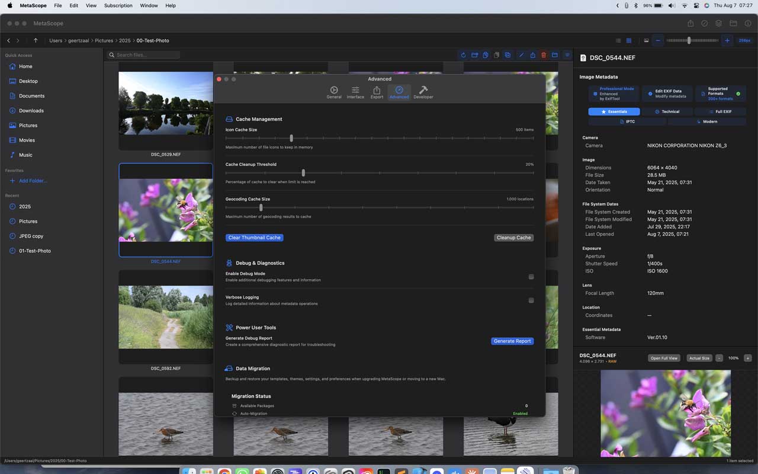Adjust the Cache Cleanup Threshold slider

click(x=380, y=173)
